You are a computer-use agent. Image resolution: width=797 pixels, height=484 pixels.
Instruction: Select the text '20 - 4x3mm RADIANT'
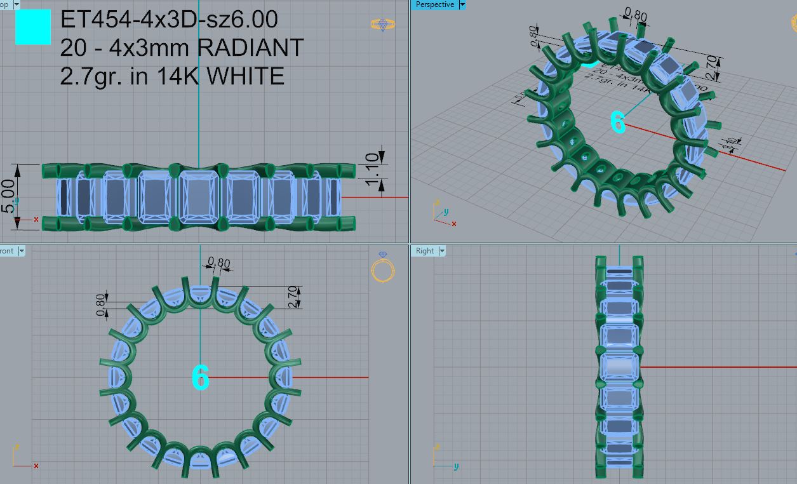pyautogui.click(x=182, y=48)
